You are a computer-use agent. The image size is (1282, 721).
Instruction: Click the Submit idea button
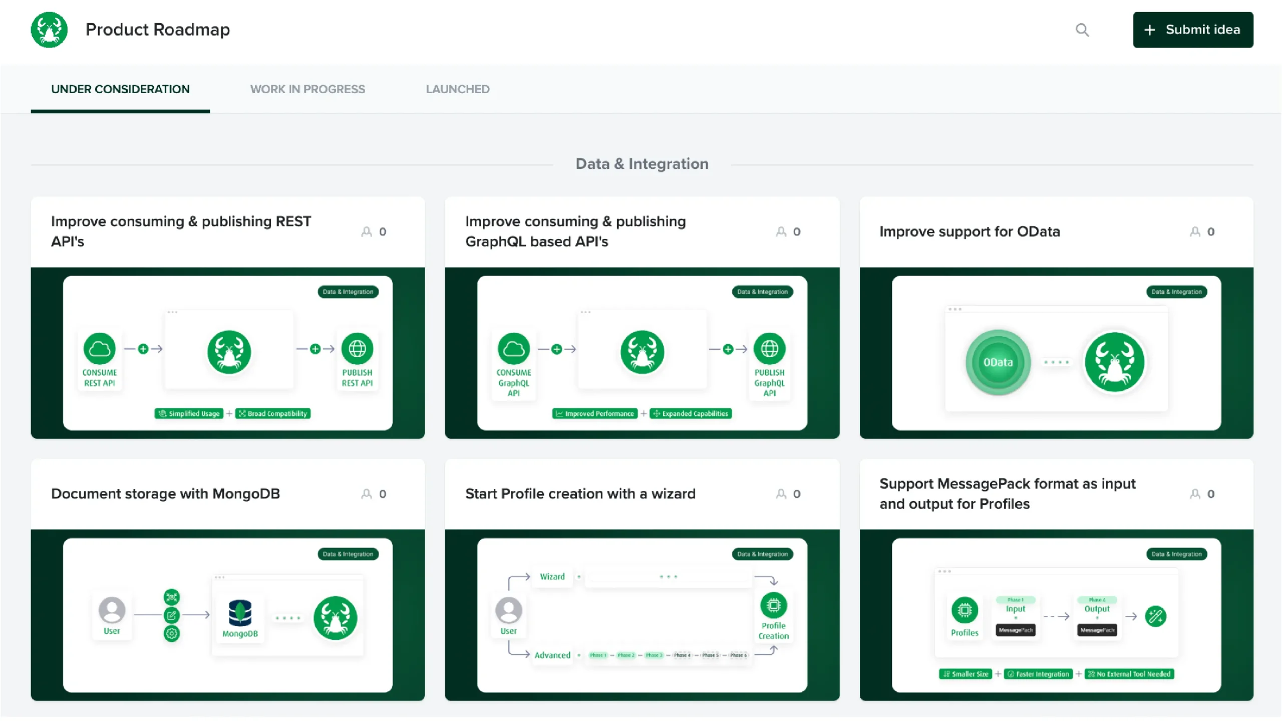point(1192,30)
